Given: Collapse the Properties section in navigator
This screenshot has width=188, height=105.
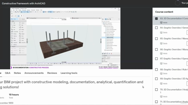Looking at the screenshot, I should click(x=103, y=56).
